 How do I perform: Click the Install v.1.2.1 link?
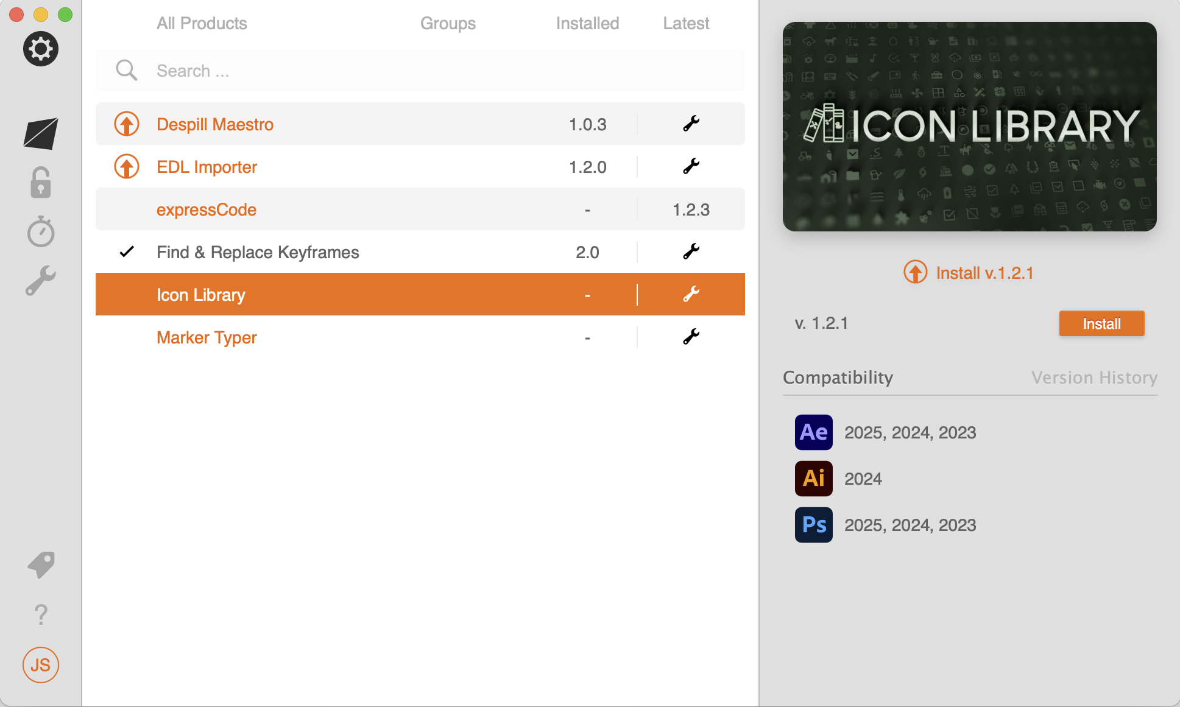tap(984, 273)
